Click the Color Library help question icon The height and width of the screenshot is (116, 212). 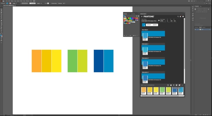point(159,21)
